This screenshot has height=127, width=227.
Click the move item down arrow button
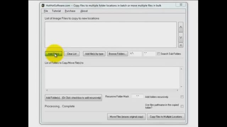point(181,37)
